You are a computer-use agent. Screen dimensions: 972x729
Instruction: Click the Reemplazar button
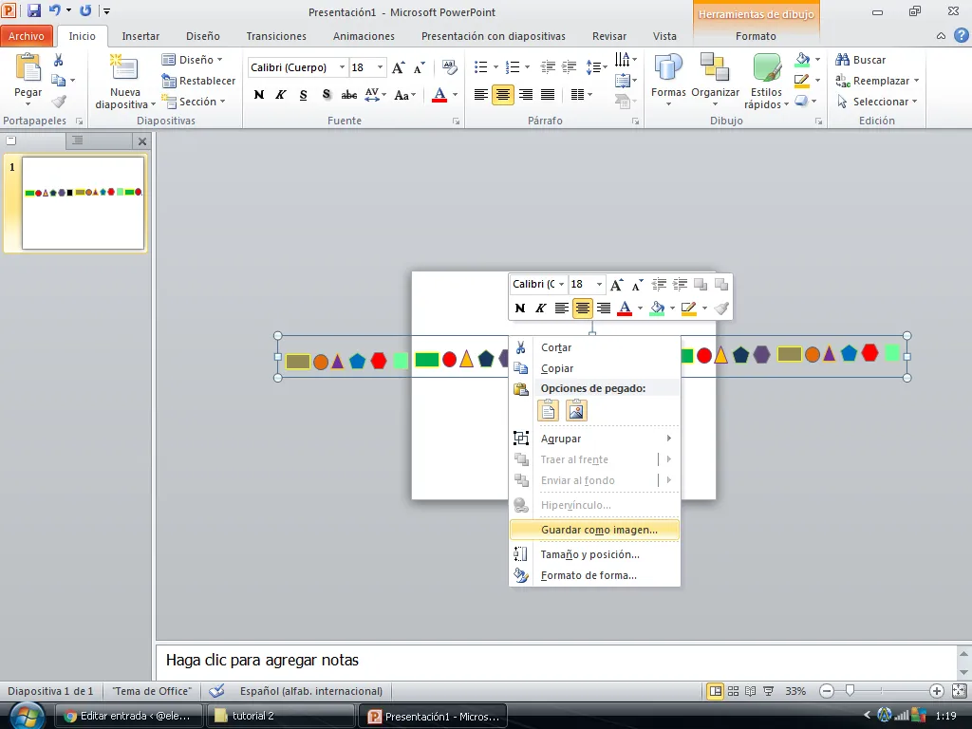tap(877, 81)
